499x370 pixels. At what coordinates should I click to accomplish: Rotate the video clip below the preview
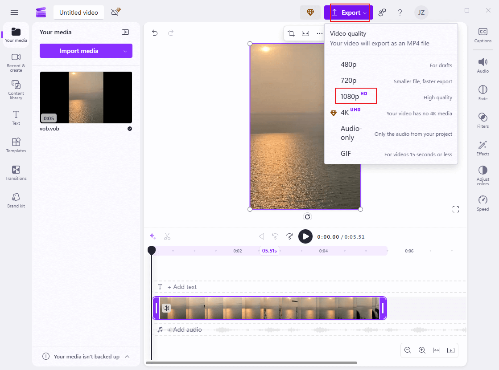pyautogui.click(x=307, y=217)
